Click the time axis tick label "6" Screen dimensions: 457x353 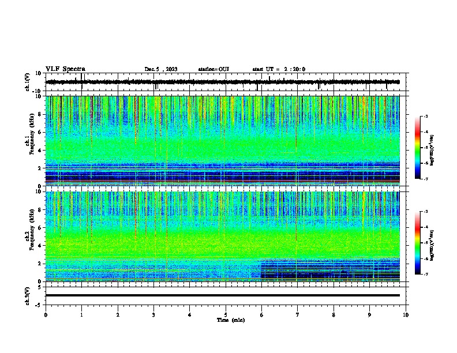pos(262,315)
